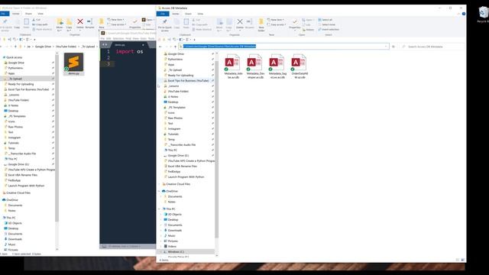Select Excel Tips For Business in Access DB Metadata tree
This screenshot has height=275, width=489.
189,81
